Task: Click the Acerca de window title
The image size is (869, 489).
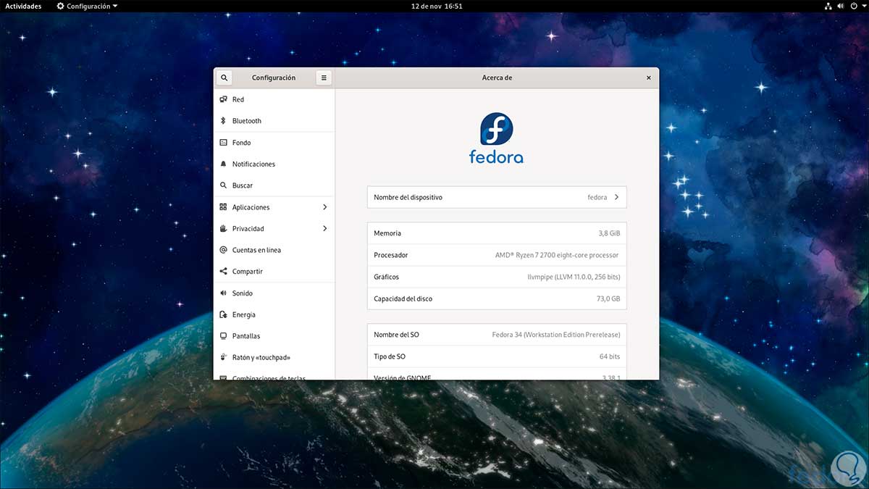Action: (497, 78)
